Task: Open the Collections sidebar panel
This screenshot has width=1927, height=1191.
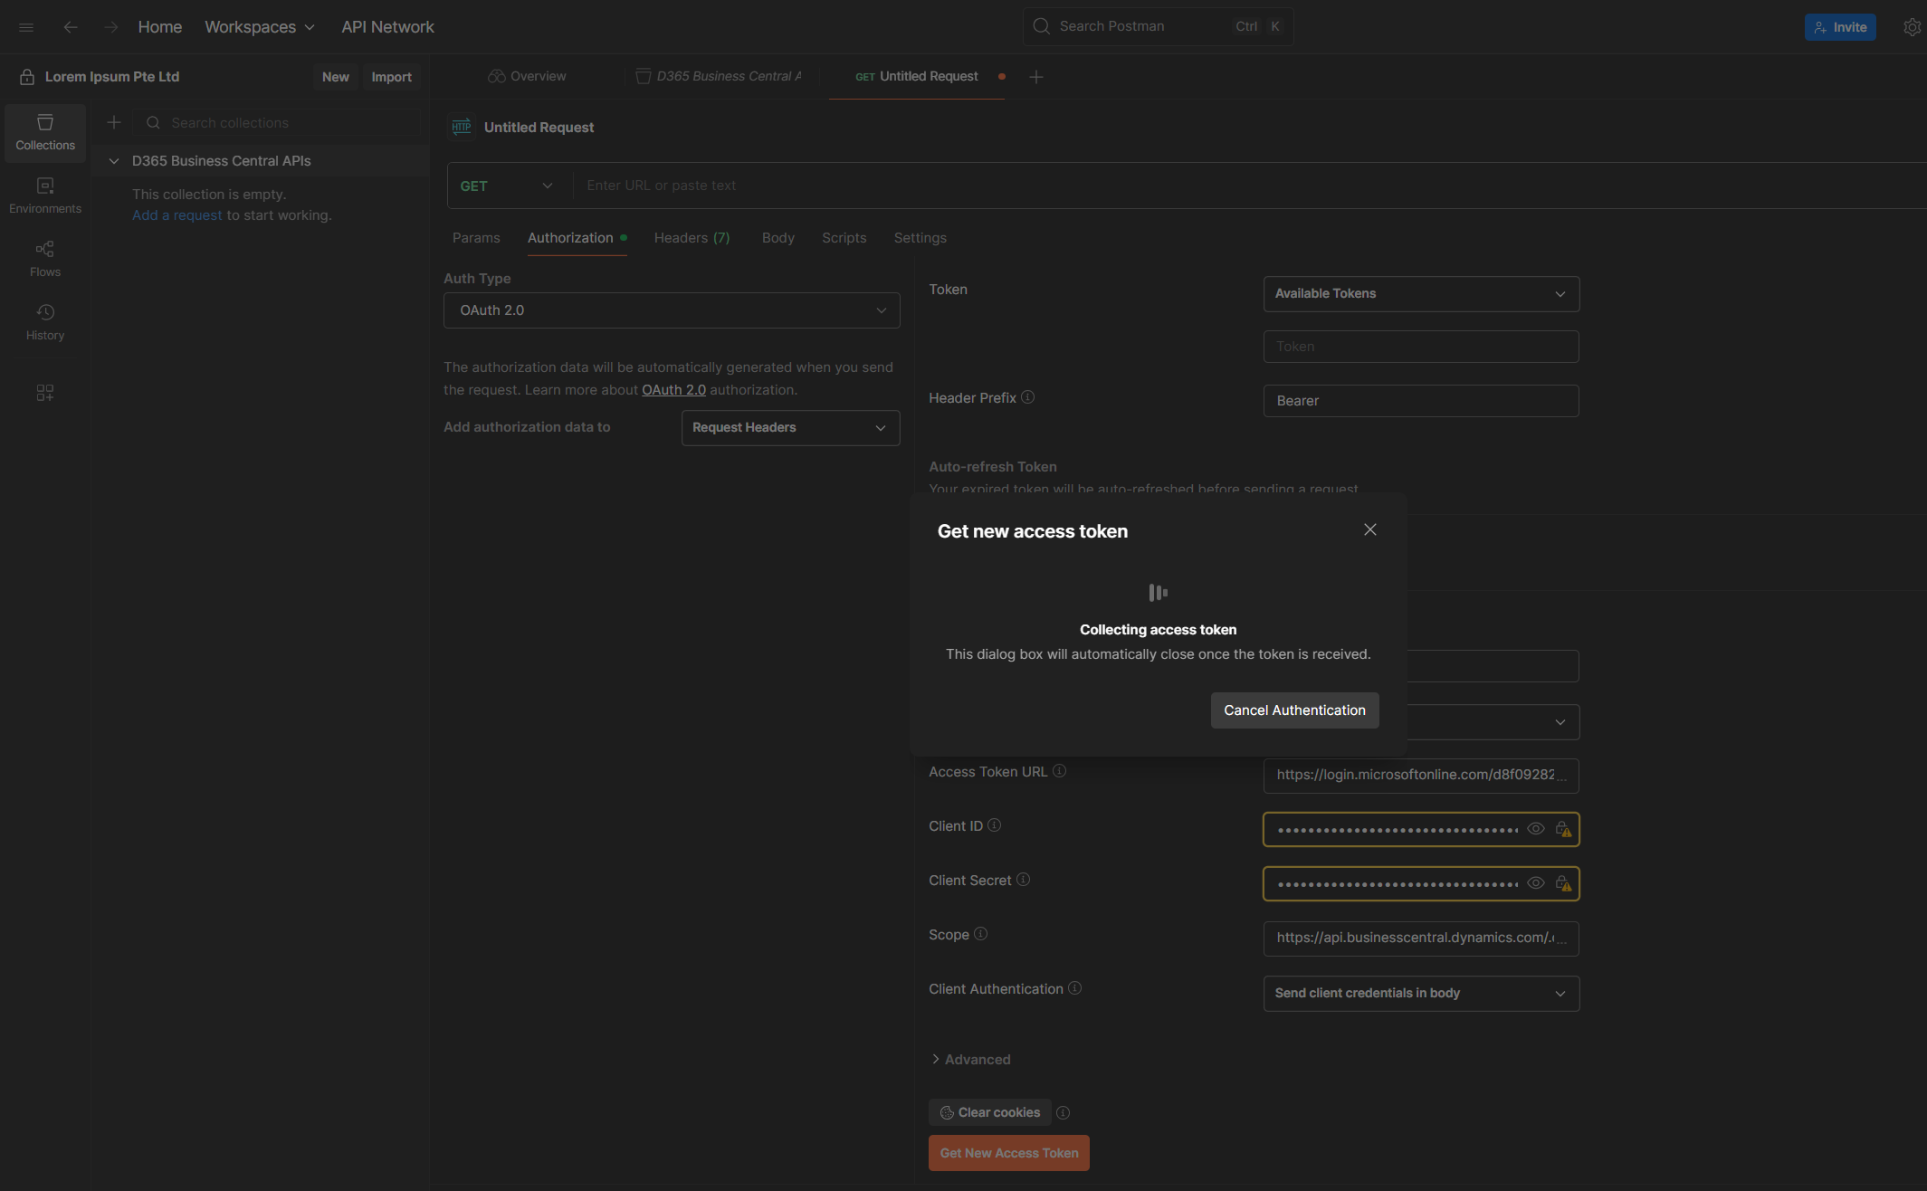Action: [x=45, y=132]
